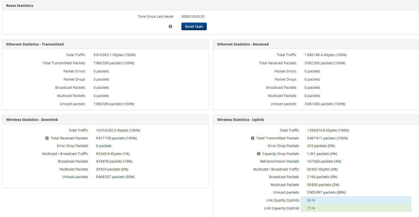This screenshot has height=217, width=419.
Task: Click the downlink Total Traffic 10310292.5 Kbytes value
Action: point(118,130)
